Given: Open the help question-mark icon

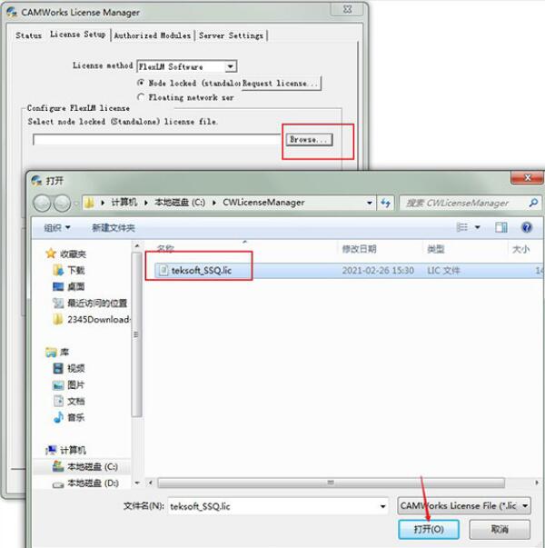Looking at the screenshot, I should click(527, 227).
